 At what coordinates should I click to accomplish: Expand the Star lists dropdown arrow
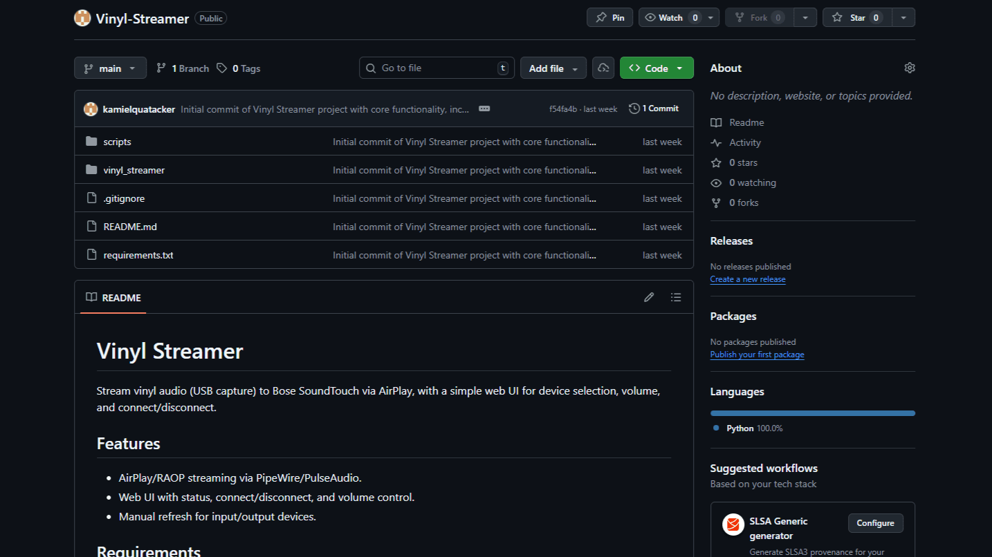click(x=903, y=17)
